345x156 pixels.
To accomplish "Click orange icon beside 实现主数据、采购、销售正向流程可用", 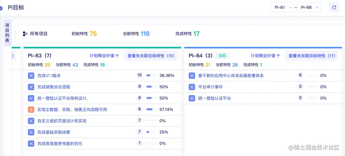I will pos(31,110).
